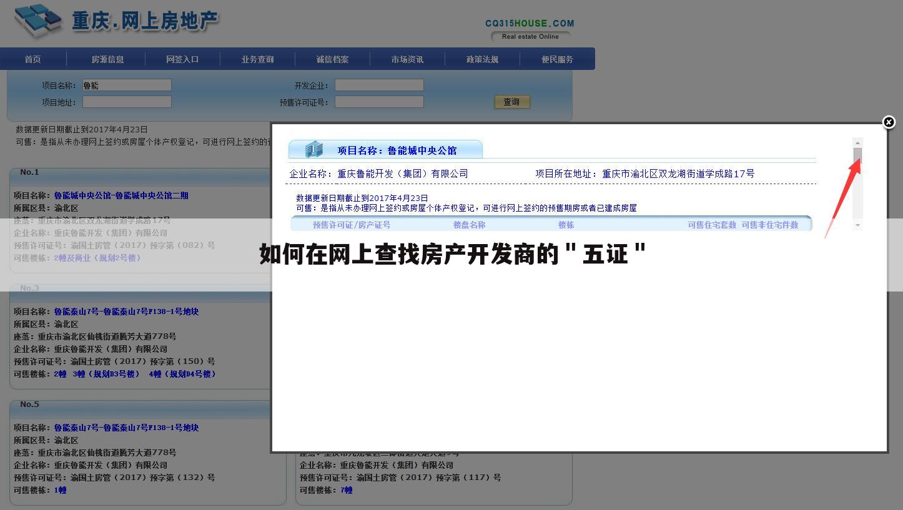Open the 便民服务 menu item
The height and width of the screenshot is (510, 903).
[557, 59]
